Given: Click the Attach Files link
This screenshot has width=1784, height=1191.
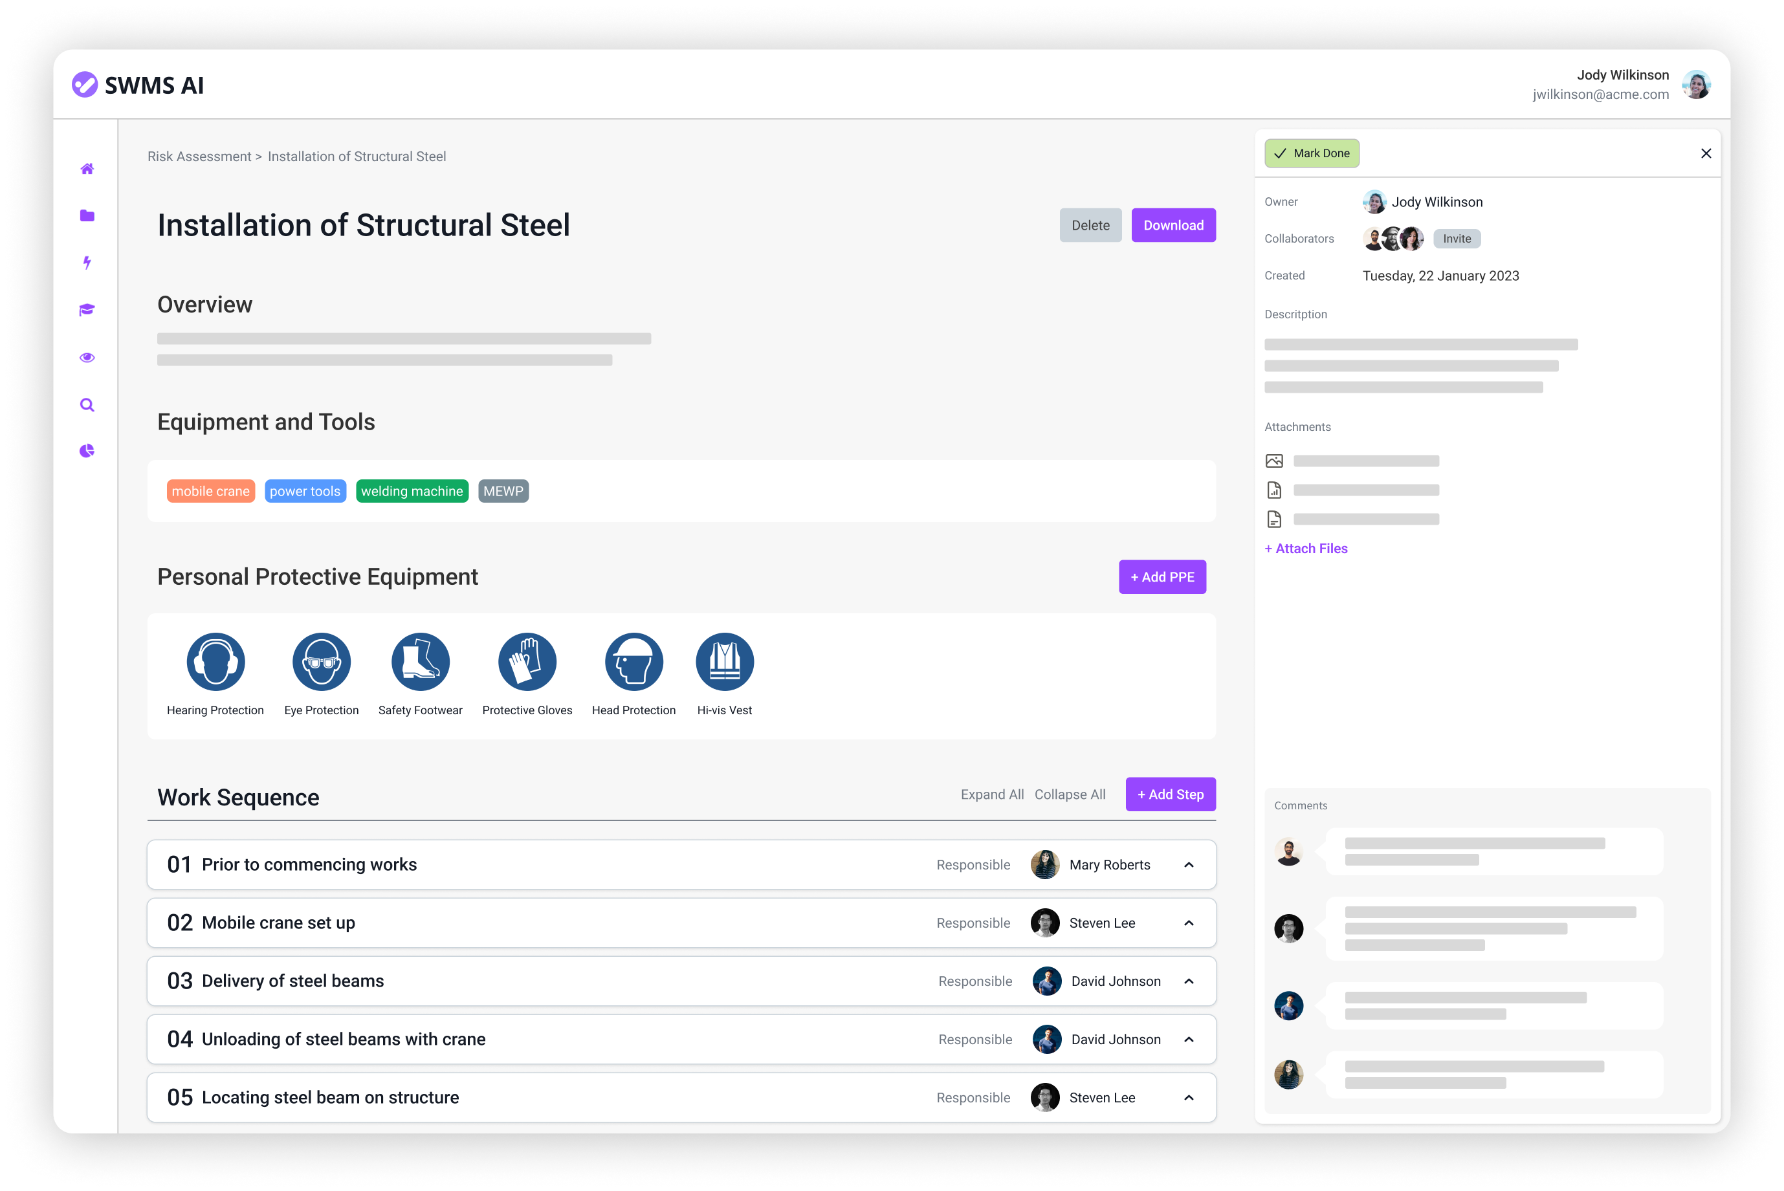Looking at the screenshot, I should click(1305, 549).
